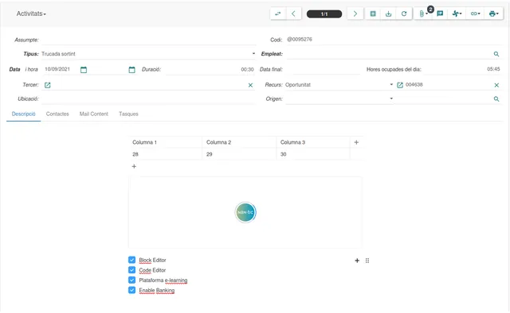Click the new record plus icon
The height and width of the screenshot is (313, 510).
(x=373, y=14)
